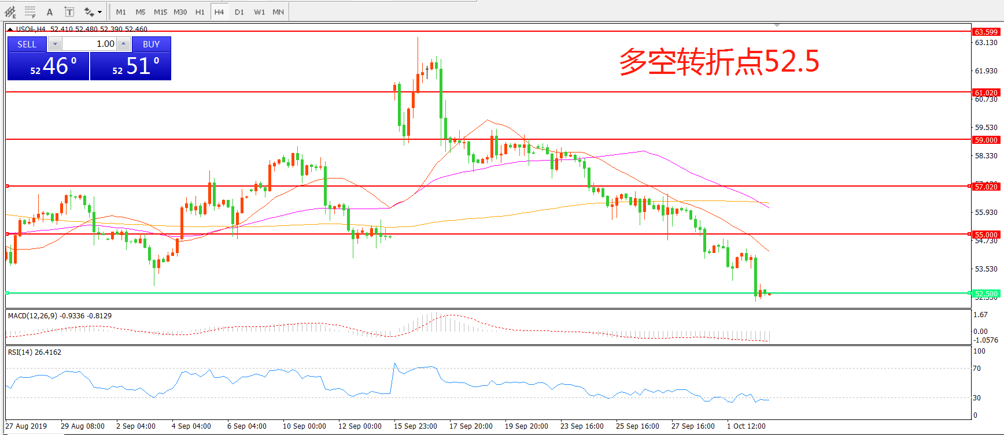The width and height of the screenshot is (1004, 435).
Task: Select the Equidistant Channel drawing tool
Action: tap(10, 12)
